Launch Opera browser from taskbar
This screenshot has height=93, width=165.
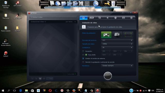(x=50, y=91)
